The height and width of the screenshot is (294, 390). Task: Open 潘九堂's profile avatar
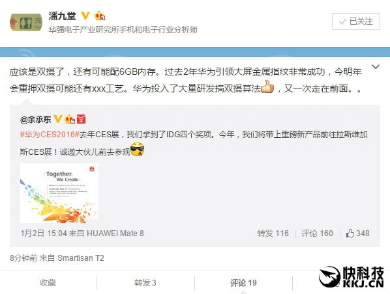click(26, 23)
